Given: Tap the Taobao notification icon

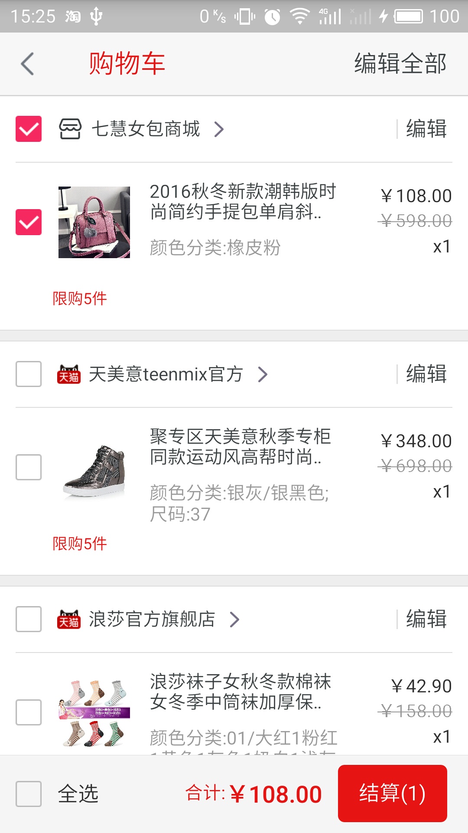Looking at the screenshot, I should pos(73,16).
